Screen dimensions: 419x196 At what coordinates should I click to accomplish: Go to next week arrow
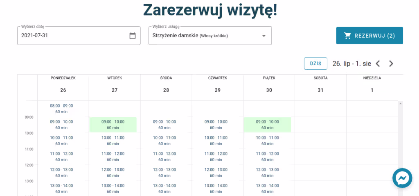(x=391, y=64)
